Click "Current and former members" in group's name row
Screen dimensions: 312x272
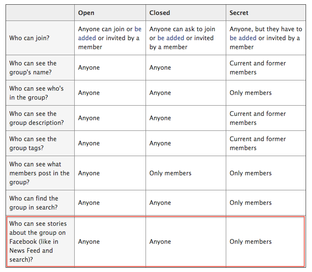pyautogui.click(x=257, y=68)
